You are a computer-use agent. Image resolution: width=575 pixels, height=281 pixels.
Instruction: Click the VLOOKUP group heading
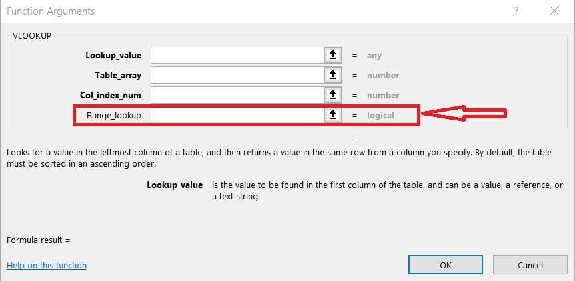pos(33,35)
